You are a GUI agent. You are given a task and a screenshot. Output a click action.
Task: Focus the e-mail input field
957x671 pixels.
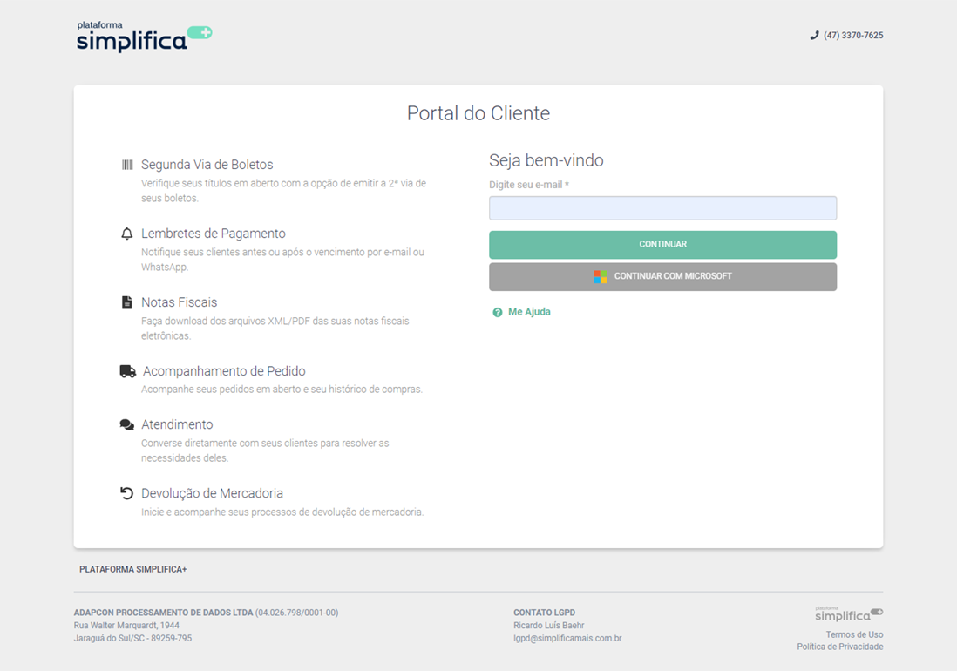coord(662,208)
